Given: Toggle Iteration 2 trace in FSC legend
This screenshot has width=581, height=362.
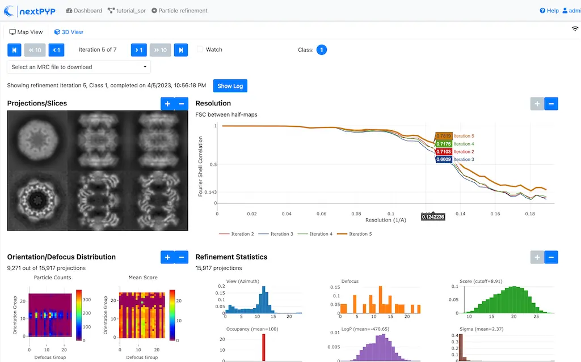Looking at the screenshot, I should click(236, 234).
